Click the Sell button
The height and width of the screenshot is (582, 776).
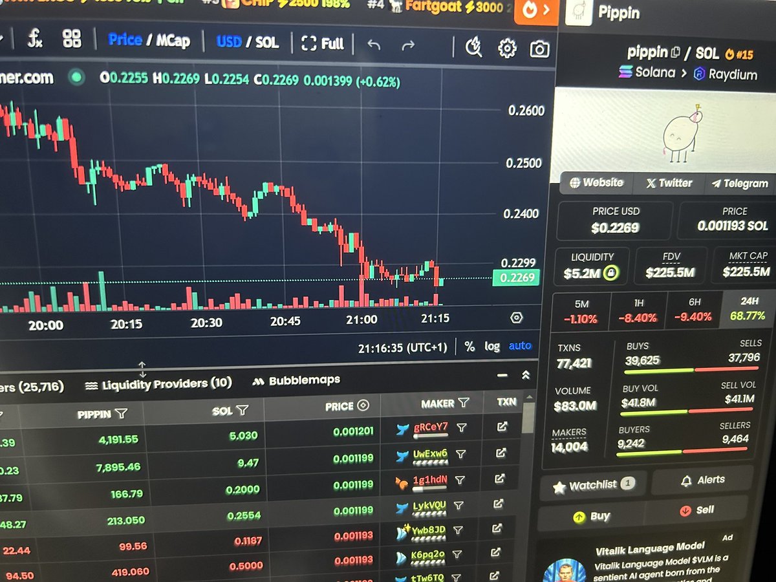(697, 510)
